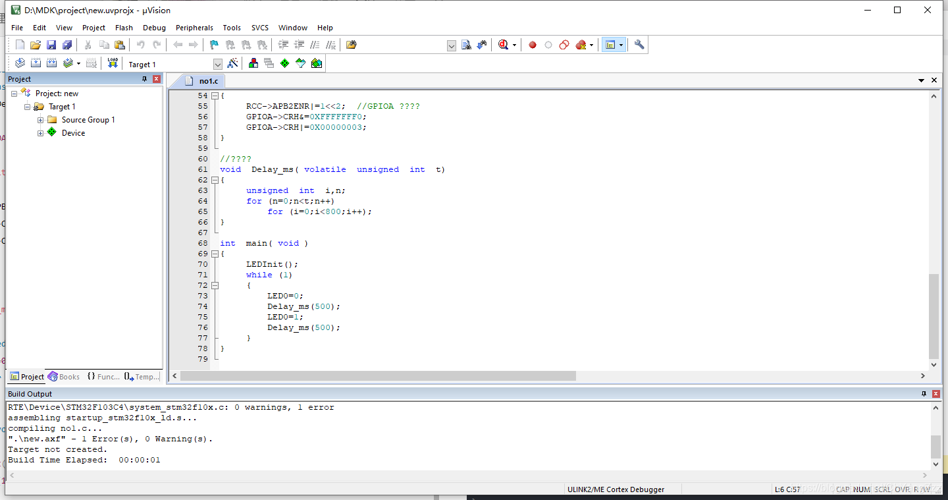
Task: Switch to the Templates panel tab
Action: 142,377
